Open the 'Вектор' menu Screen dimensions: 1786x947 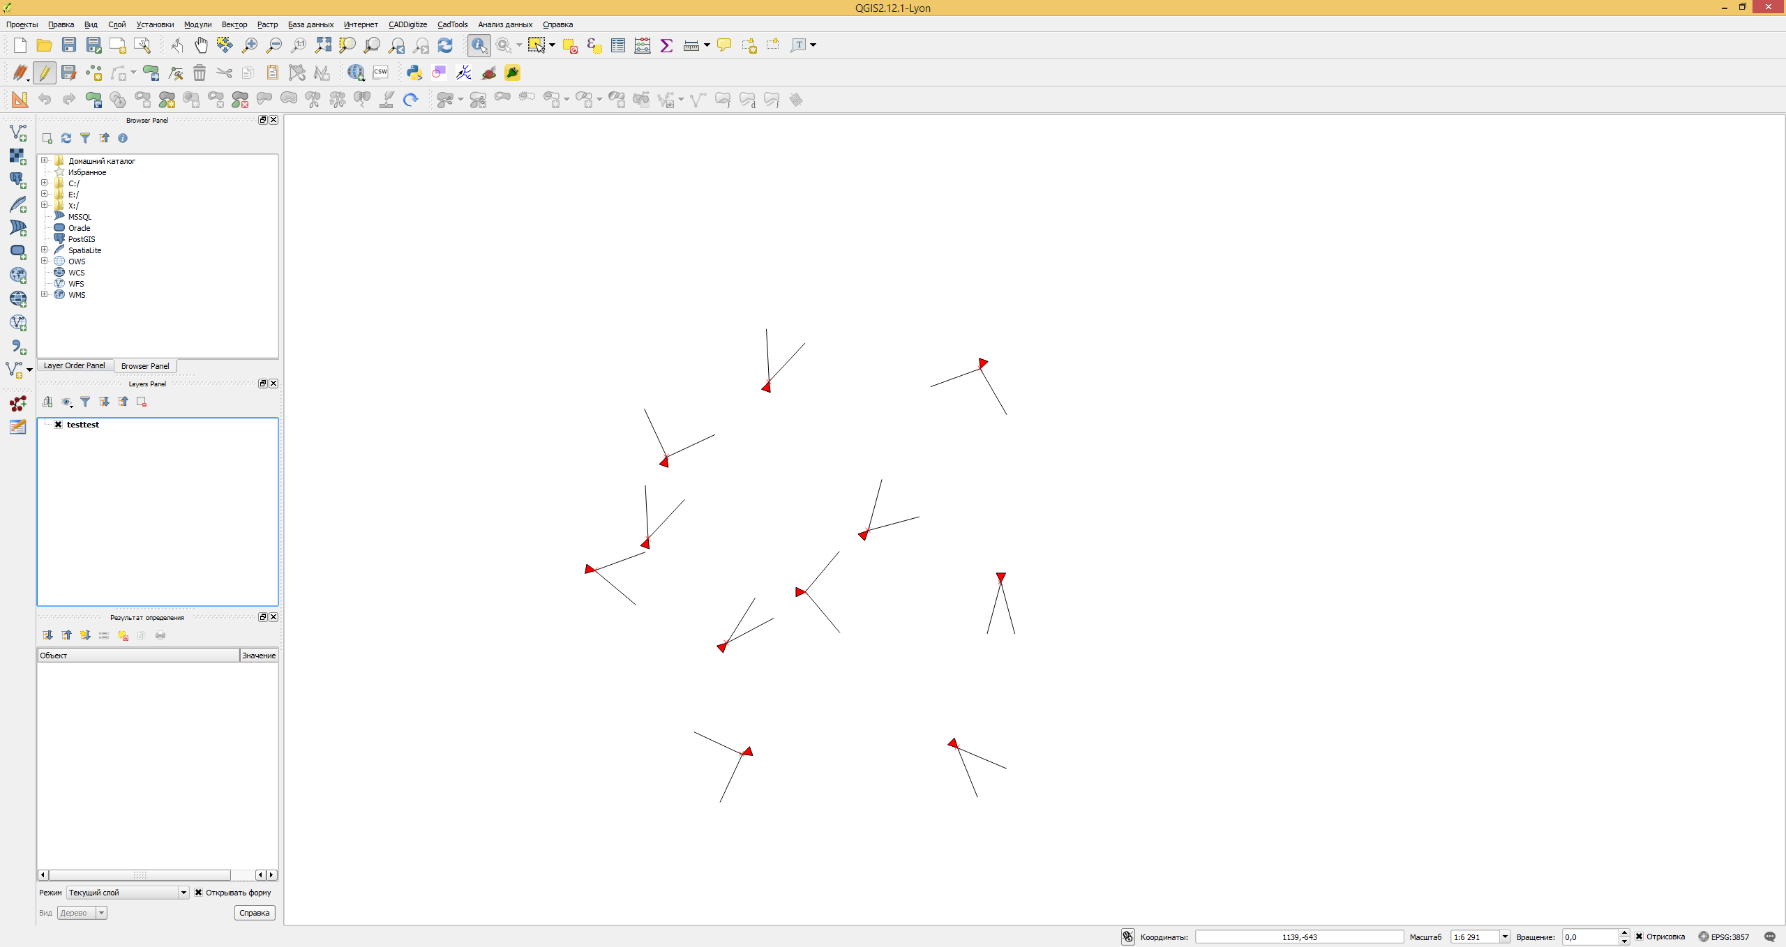coord(234,24)
